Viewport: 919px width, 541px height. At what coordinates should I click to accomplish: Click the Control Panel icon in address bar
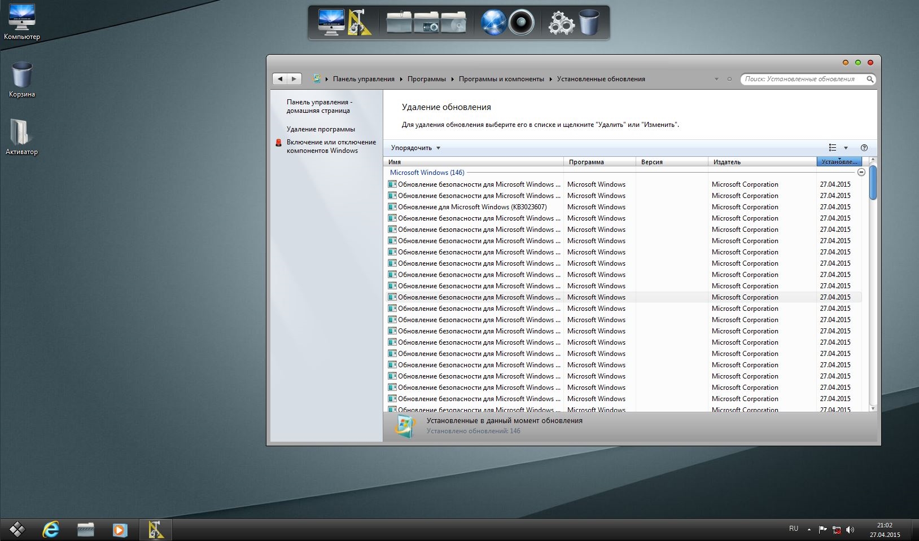click(317, 79)
